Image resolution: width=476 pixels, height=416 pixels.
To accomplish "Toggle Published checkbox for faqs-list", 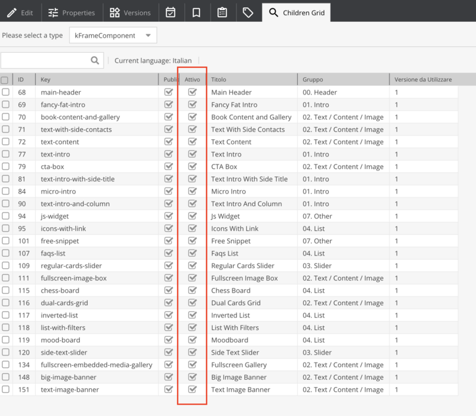I will point(168,253).
